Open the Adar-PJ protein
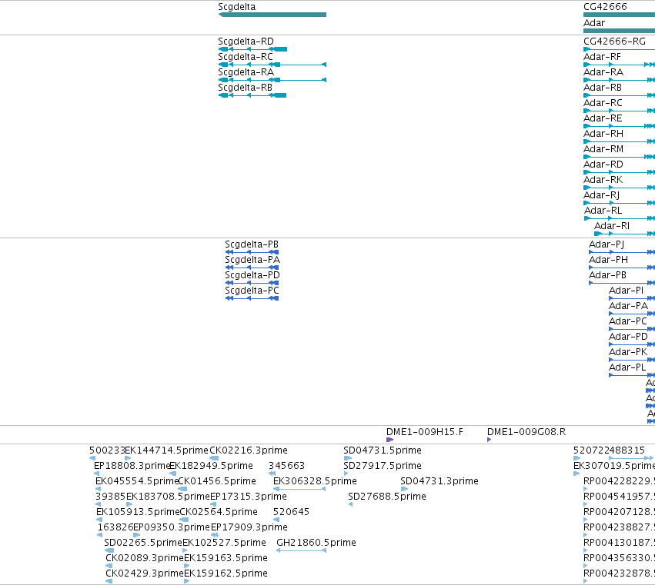The height and width of the screenshot is (585, 655). [x=607, y=244]
